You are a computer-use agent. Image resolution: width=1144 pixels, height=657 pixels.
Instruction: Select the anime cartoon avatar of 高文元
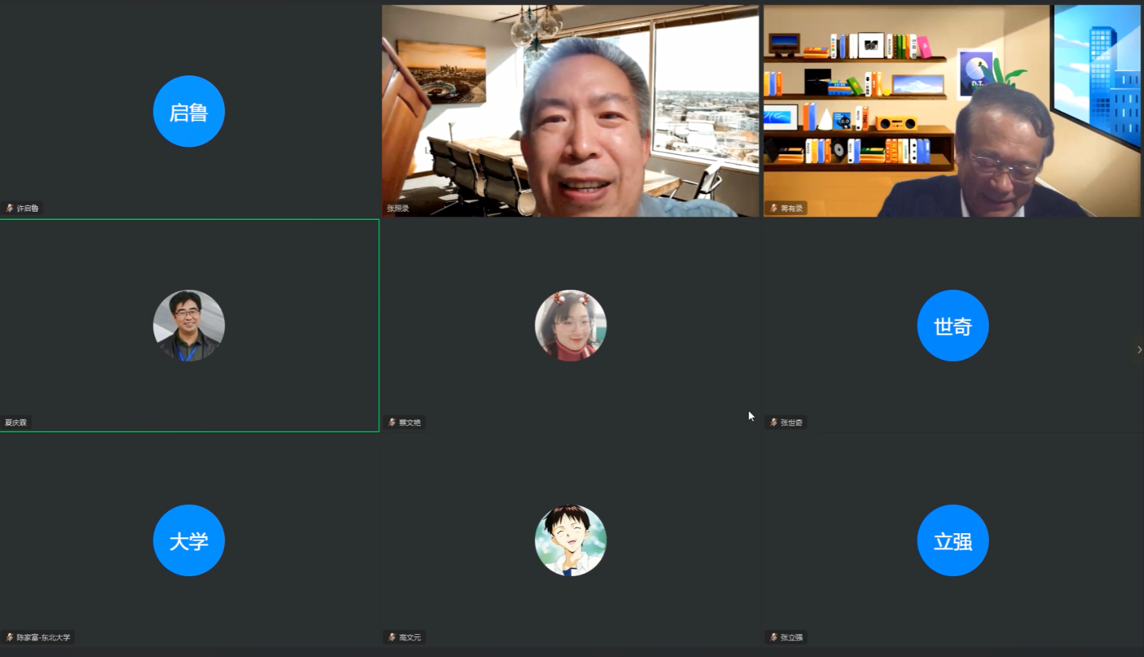tap(571, 541)
